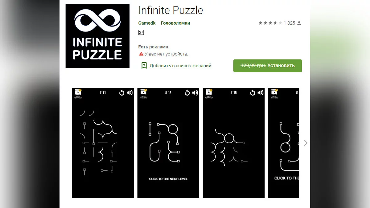Click the wishlist bookmark icon

tap(144, 65)
